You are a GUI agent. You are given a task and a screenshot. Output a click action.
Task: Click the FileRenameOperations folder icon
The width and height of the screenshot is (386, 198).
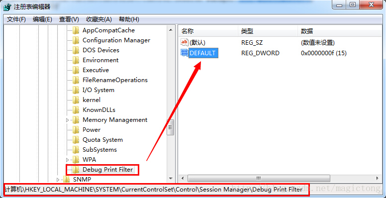pyautogui.click(x=76, y=80)
